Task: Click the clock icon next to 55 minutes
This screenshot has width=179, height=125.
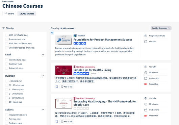Action: tap(146, 73)
